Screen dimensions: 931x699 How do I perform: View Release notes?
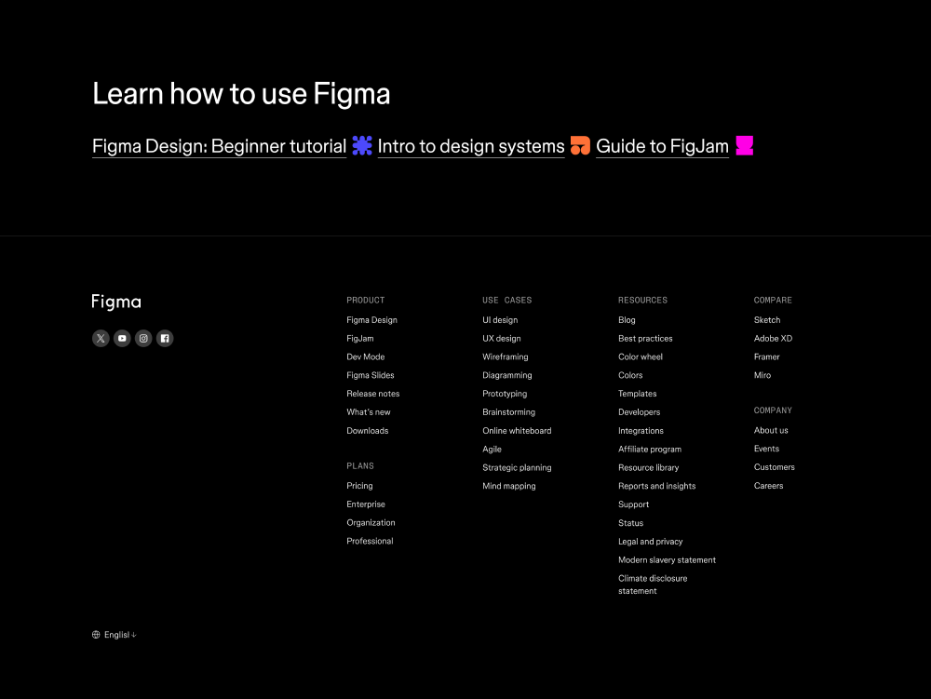pyautogui.click(x=373, y=394)
